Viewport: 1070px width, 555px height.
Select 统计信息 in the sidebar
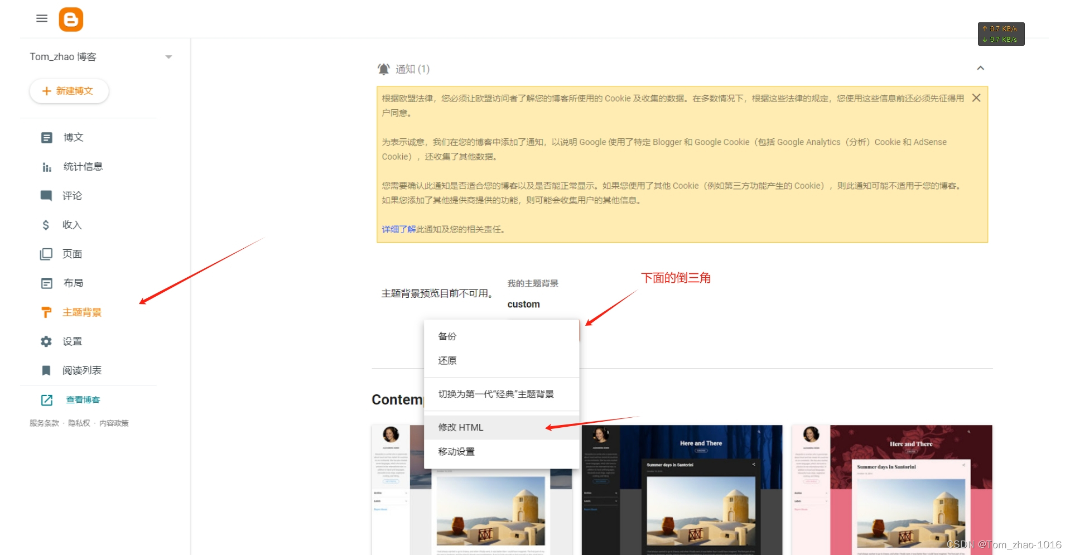click(x=83, y=166)
